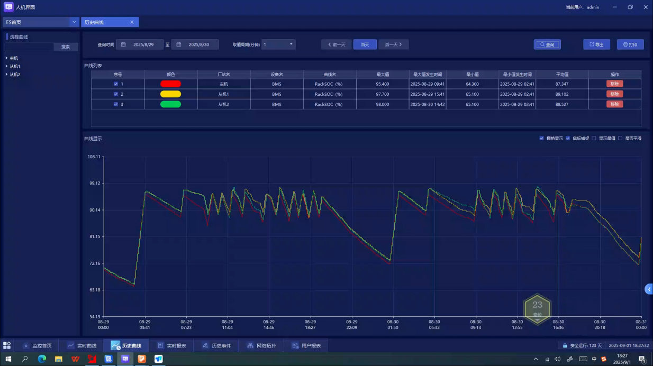Open the app grid menu icon
The height and width of the screenshot is (366, 653).
[x=7, y=345]
